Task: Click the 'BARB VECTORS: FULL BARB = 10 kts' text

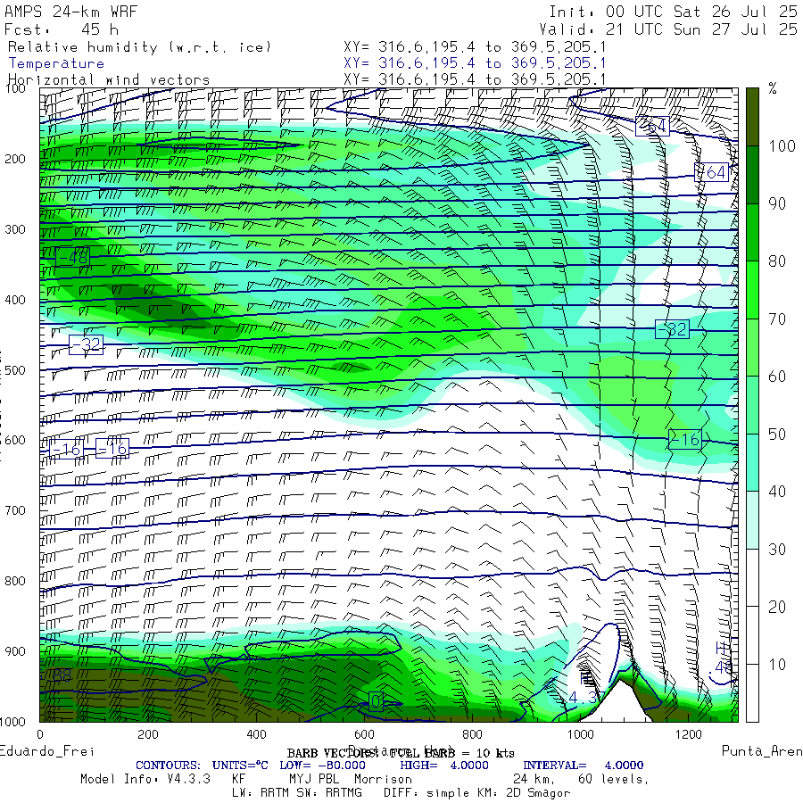Action: click(401, 753)
